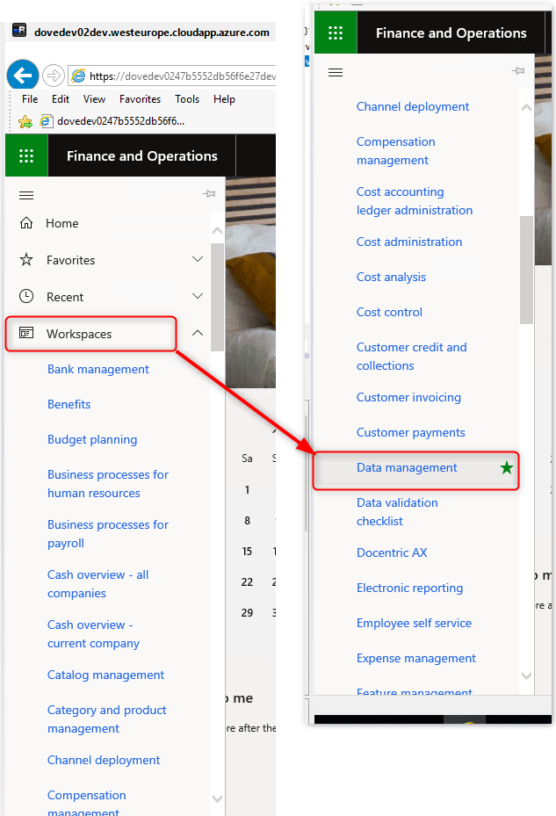Open Cost analysis workspace
This screenshot has height=816, width=556.
tap(391, 278)
